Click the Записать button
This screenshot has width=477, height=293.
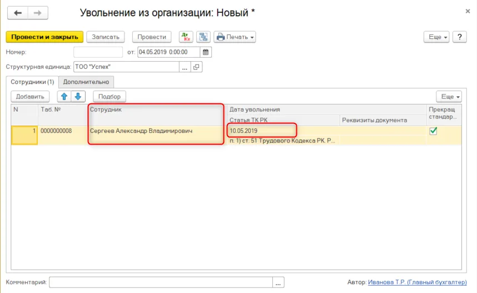pyautogui.click(x=106, y=37)
